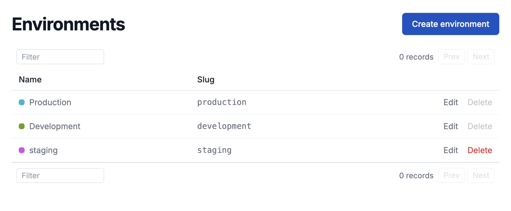This screenshot has height=211, width=511.
Task: Delete the staging environment
Action: [x=480, y=150]
